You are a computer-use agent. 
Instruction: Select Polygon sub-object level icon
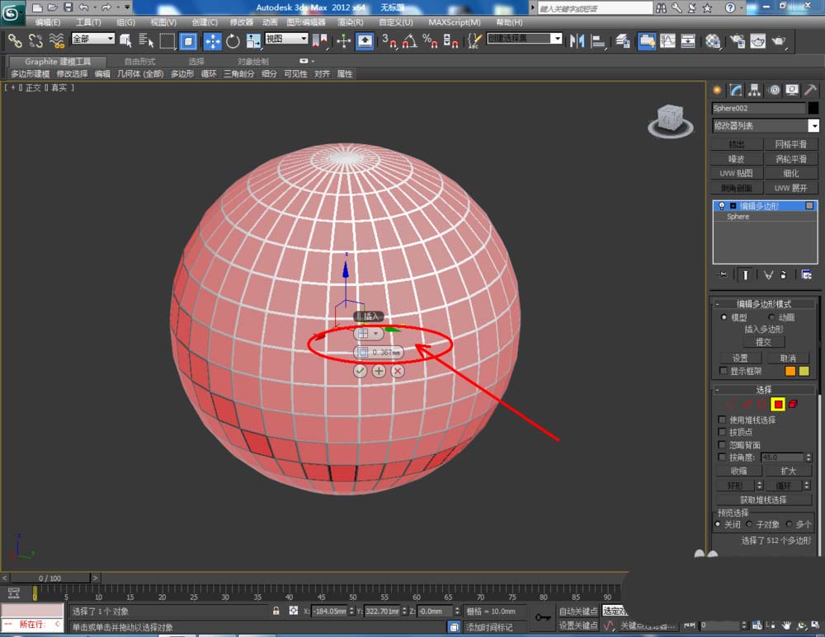coord(777,404)
